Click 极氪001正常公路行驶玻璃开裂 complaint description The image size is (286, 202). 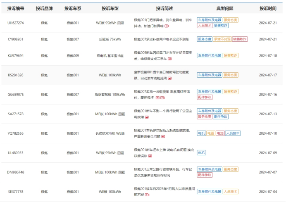point(163,172)
